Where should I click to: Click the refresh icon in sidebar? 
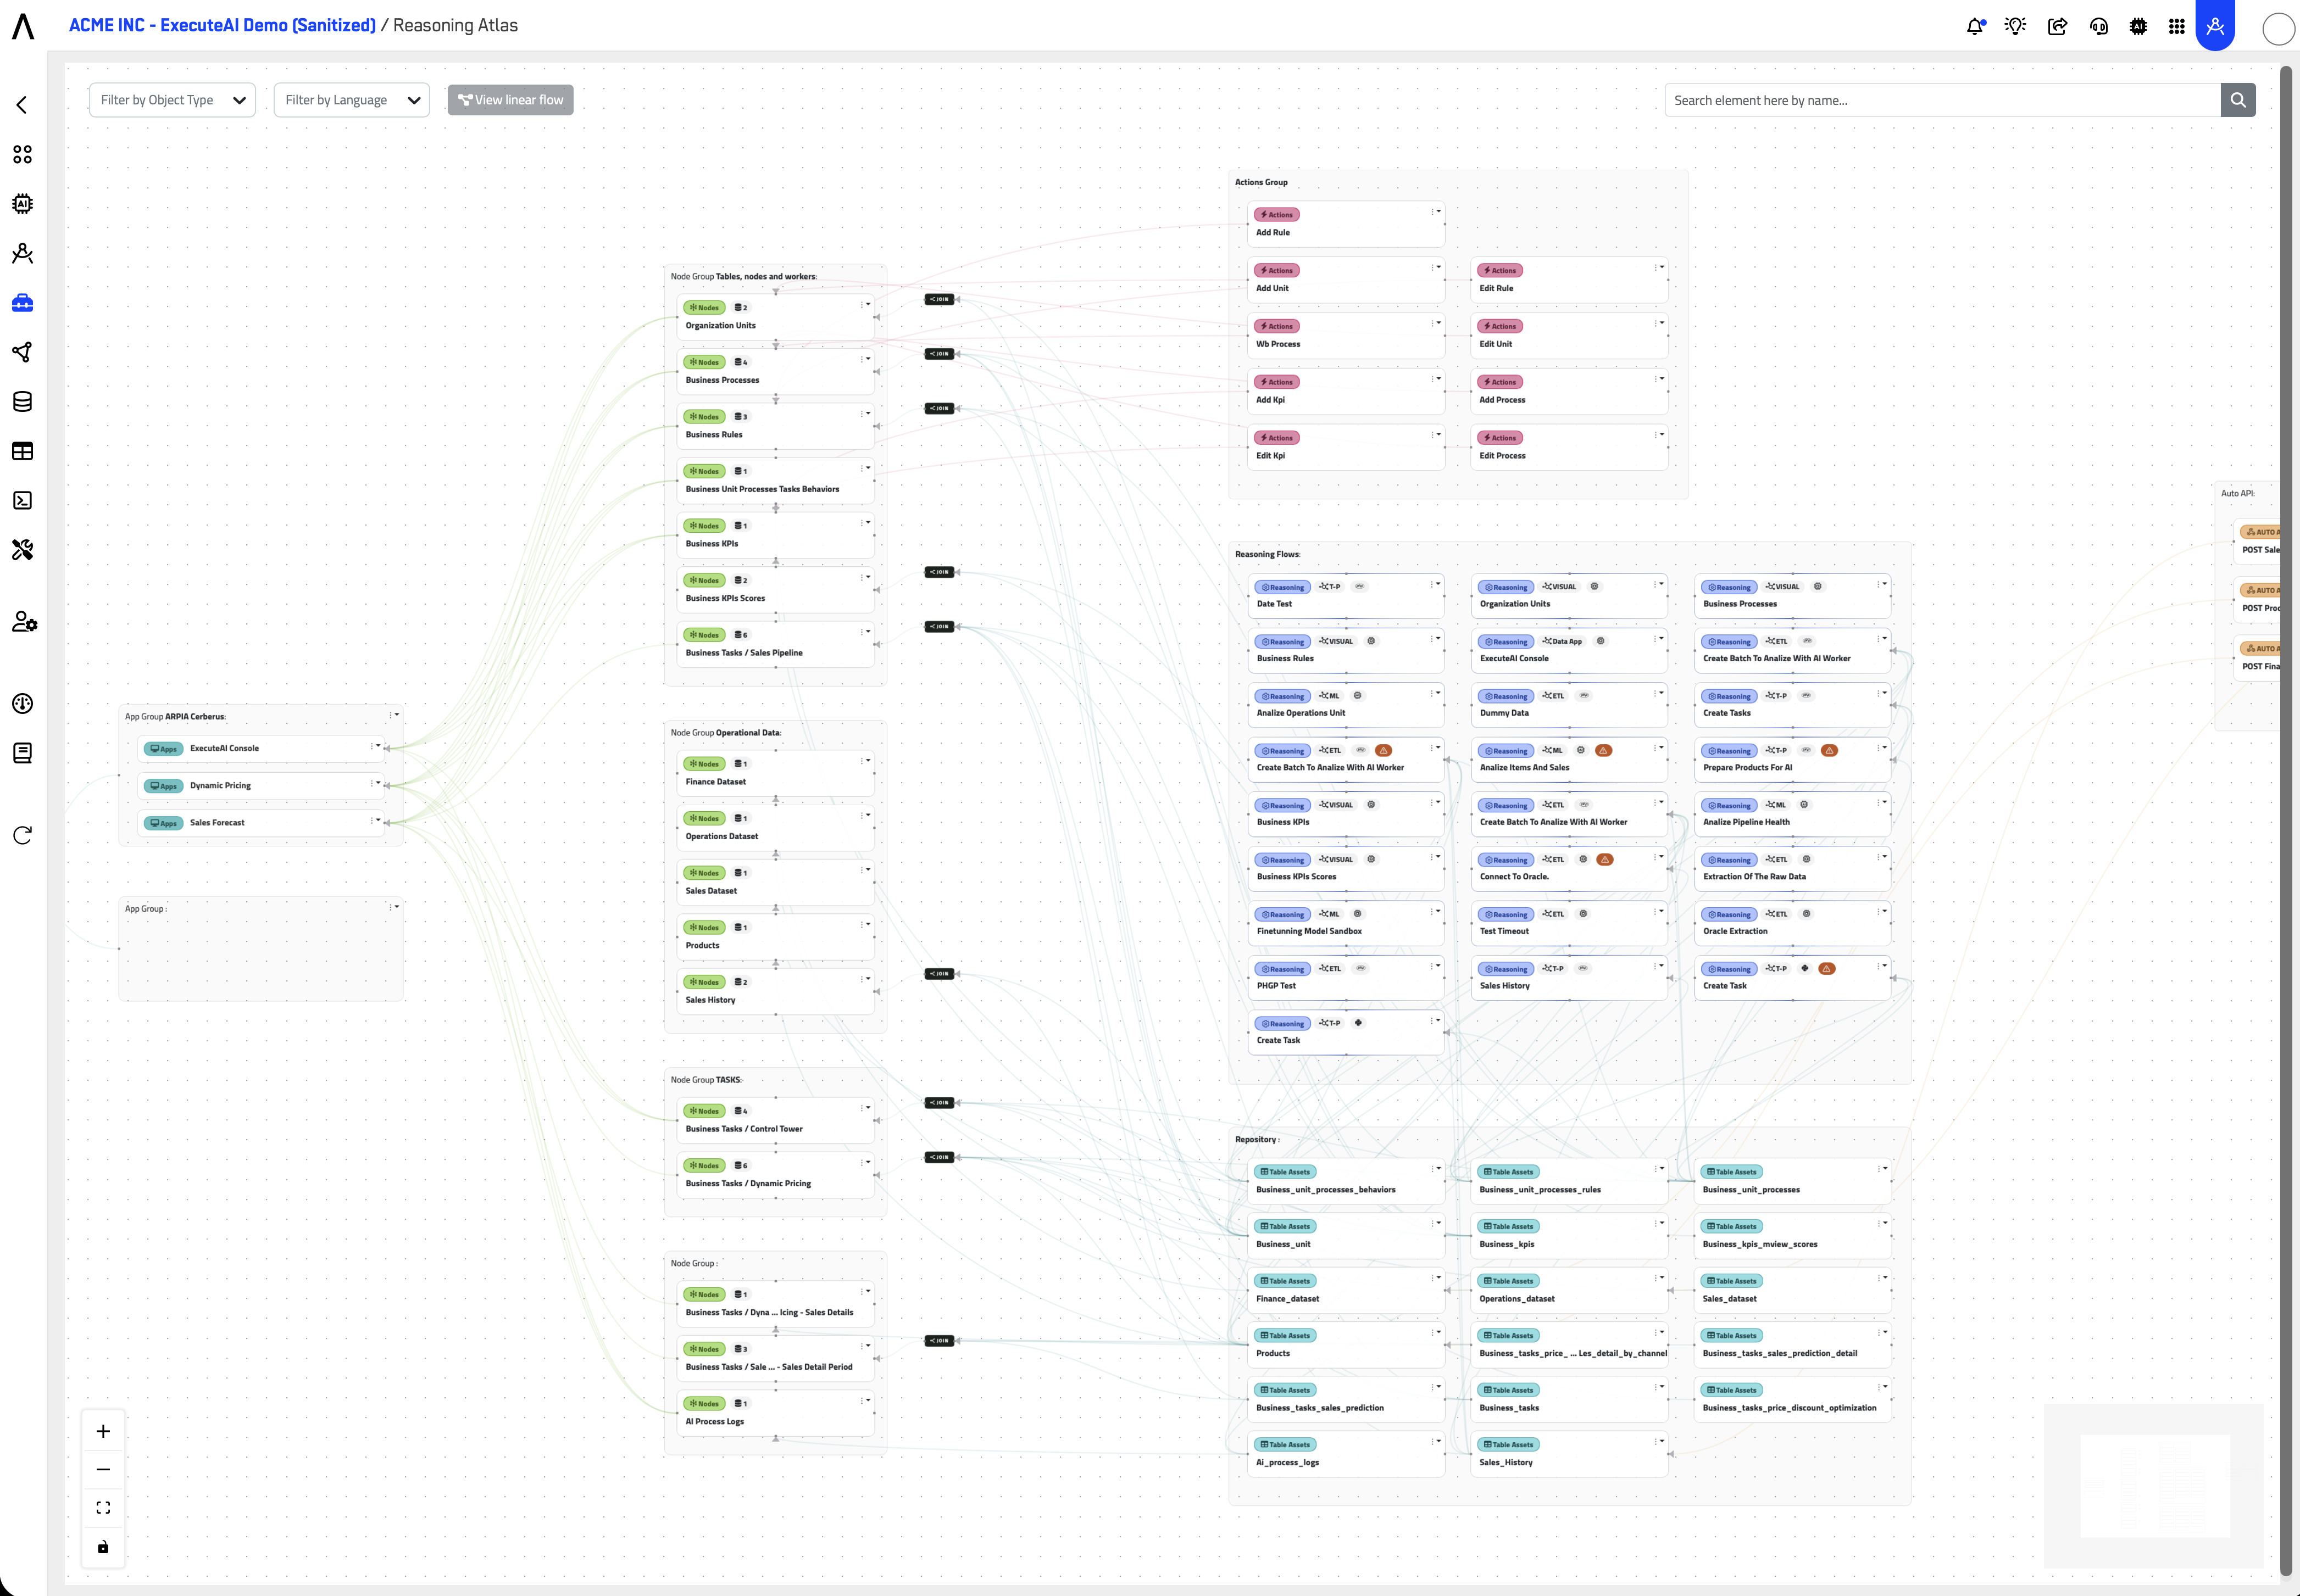(x=22, y=835)
